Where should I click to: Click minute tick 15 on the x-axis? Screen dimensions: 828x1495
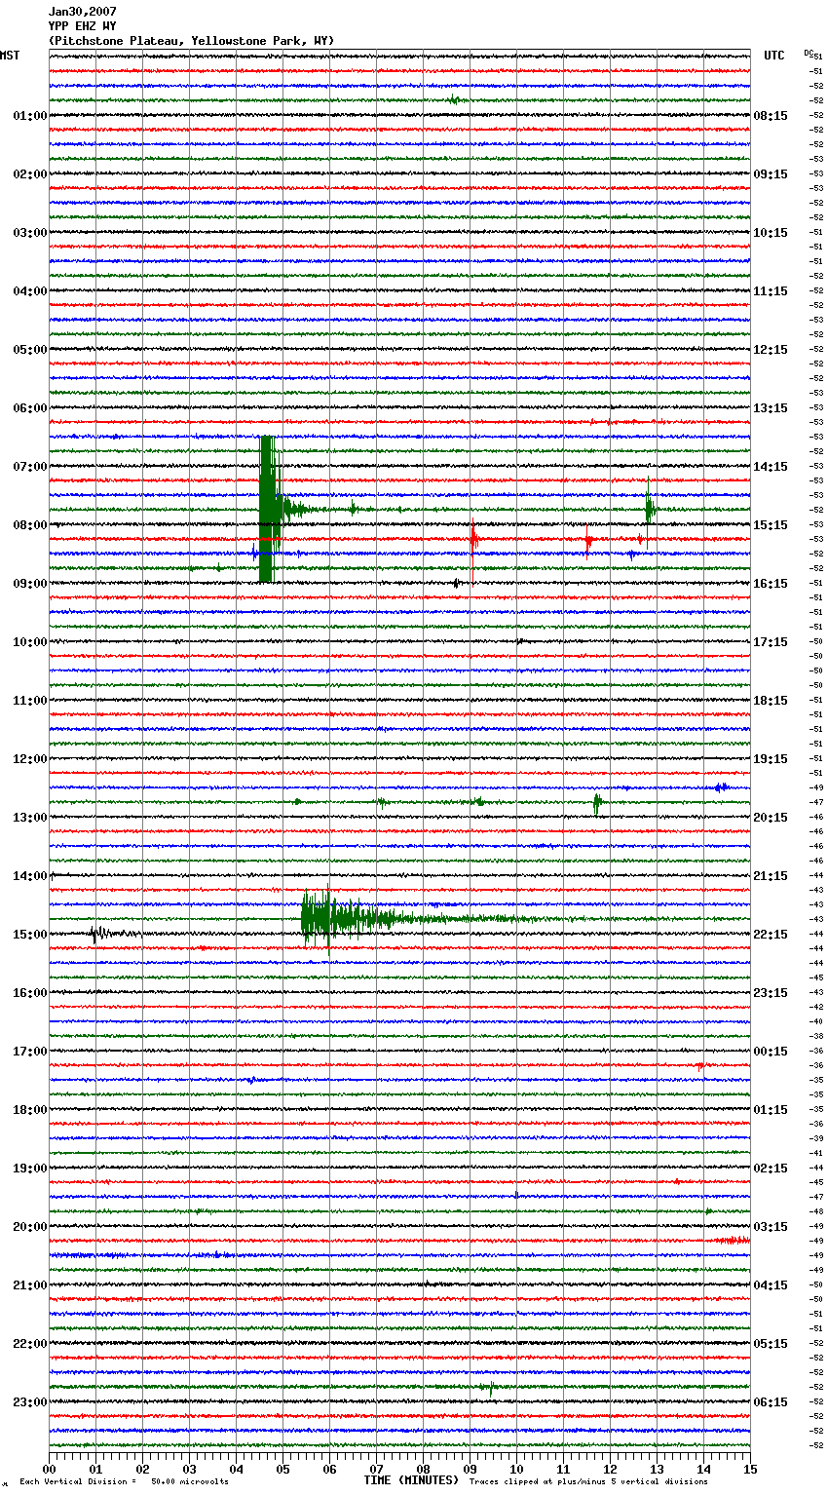coord(750,1469)
